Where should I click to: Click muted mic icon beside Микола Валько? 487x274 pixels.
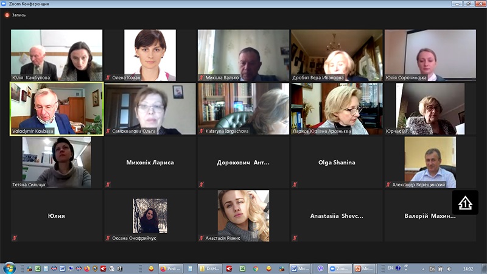click(201, 78)
